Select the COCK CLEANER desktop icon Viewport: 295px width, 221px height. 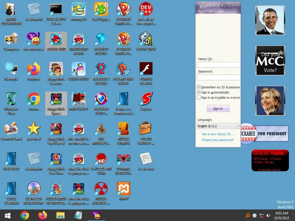pos(11,194)
